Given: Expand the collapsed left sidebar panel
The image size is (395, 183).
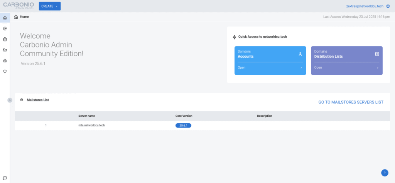Looking at the screenshot, I should 10,100.
